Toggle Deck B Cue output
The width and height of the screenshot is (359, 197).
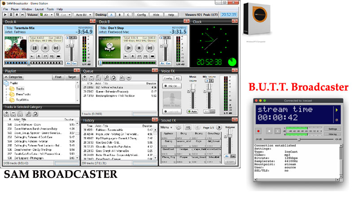[168, 63]
